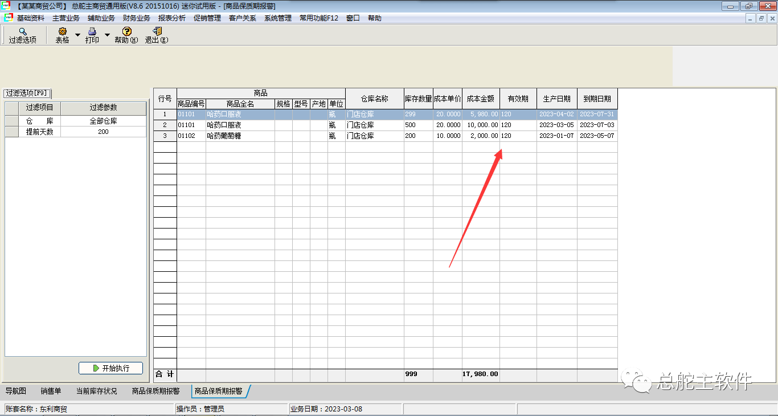Image resolution: width=778 pixels, height=416 pixels.
Task: Click the 库存数量 column header
Action: (419, 99)
